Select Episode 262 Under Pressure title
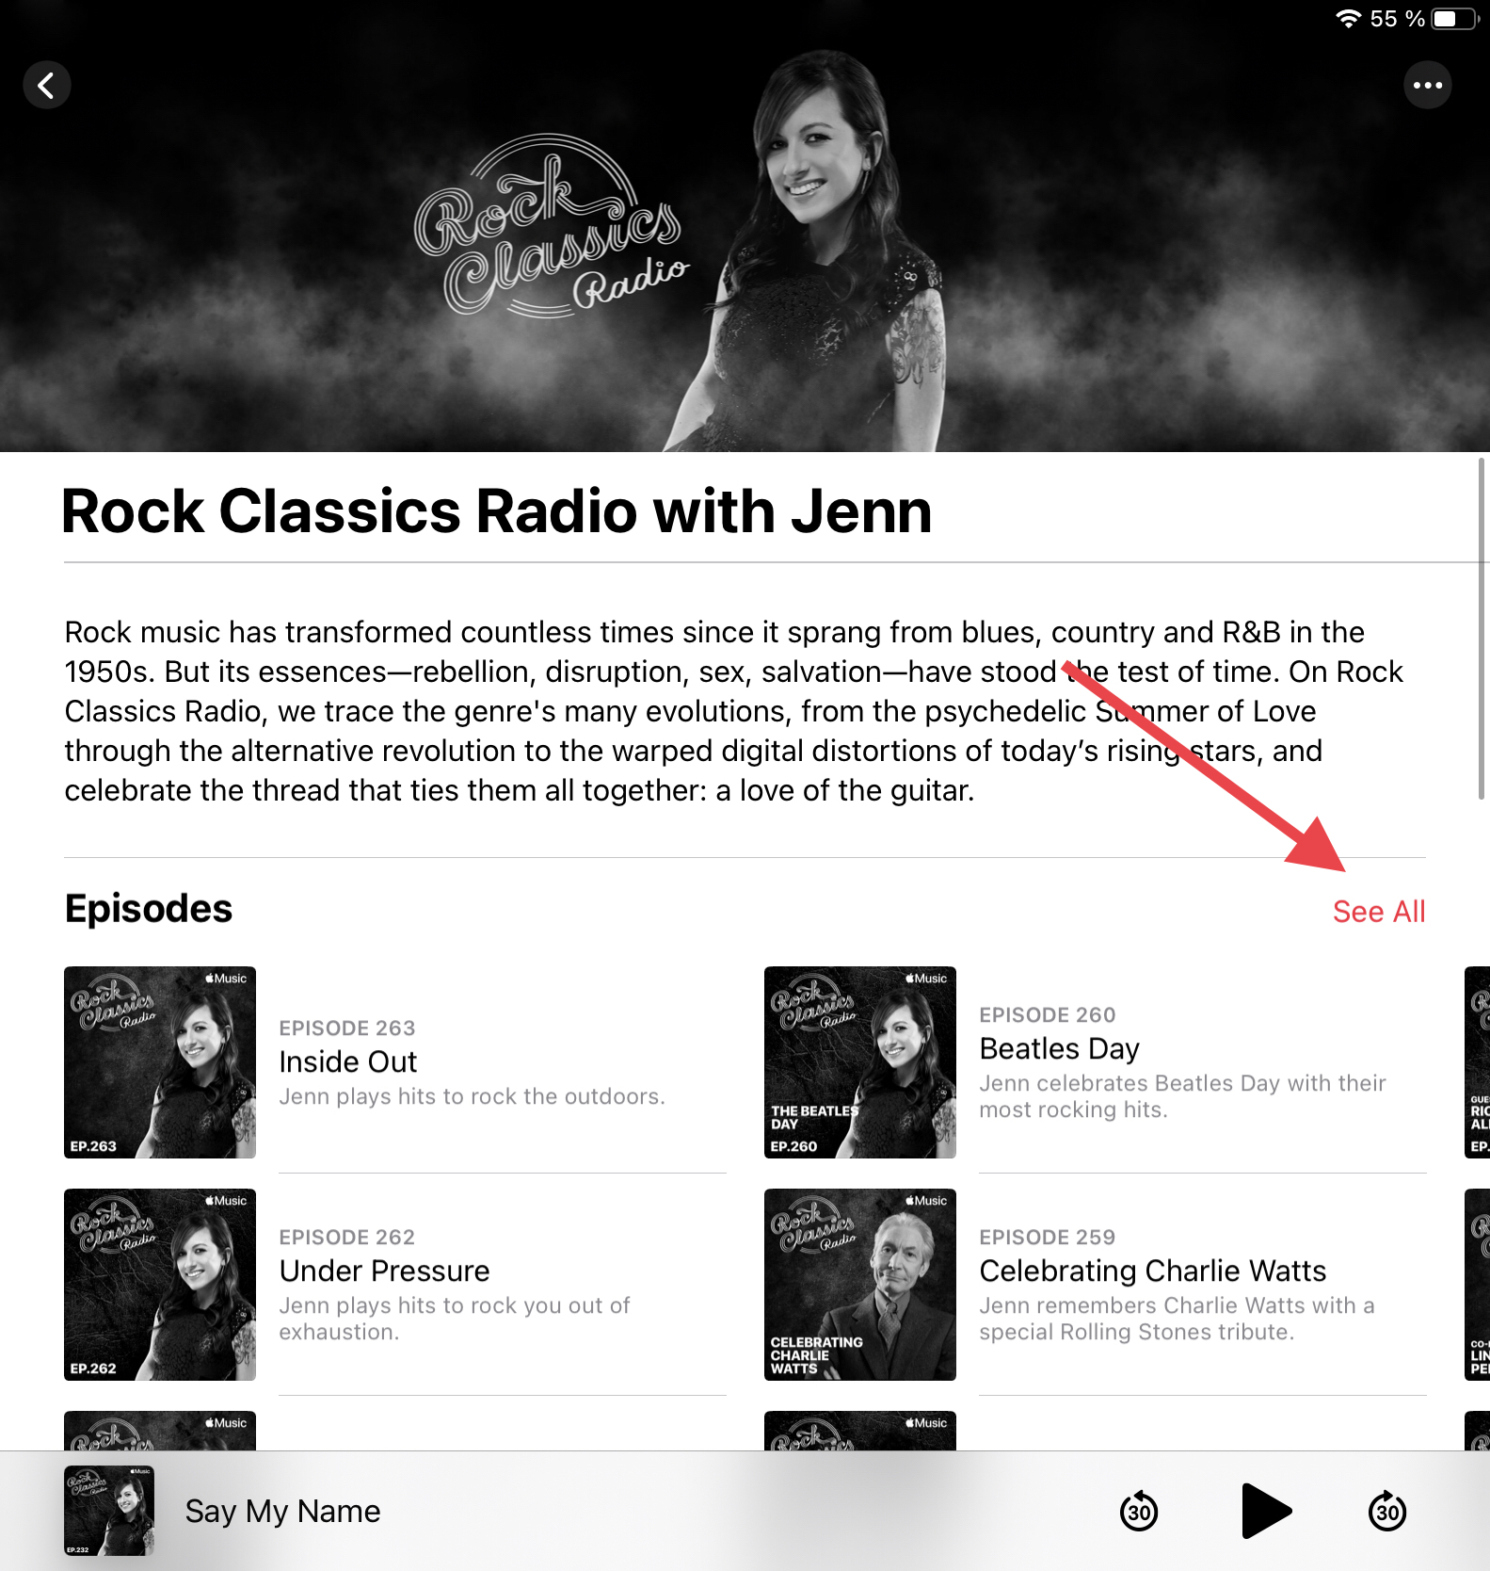This screenshot has width=1490, height=1571. (x=384, y=1271)
